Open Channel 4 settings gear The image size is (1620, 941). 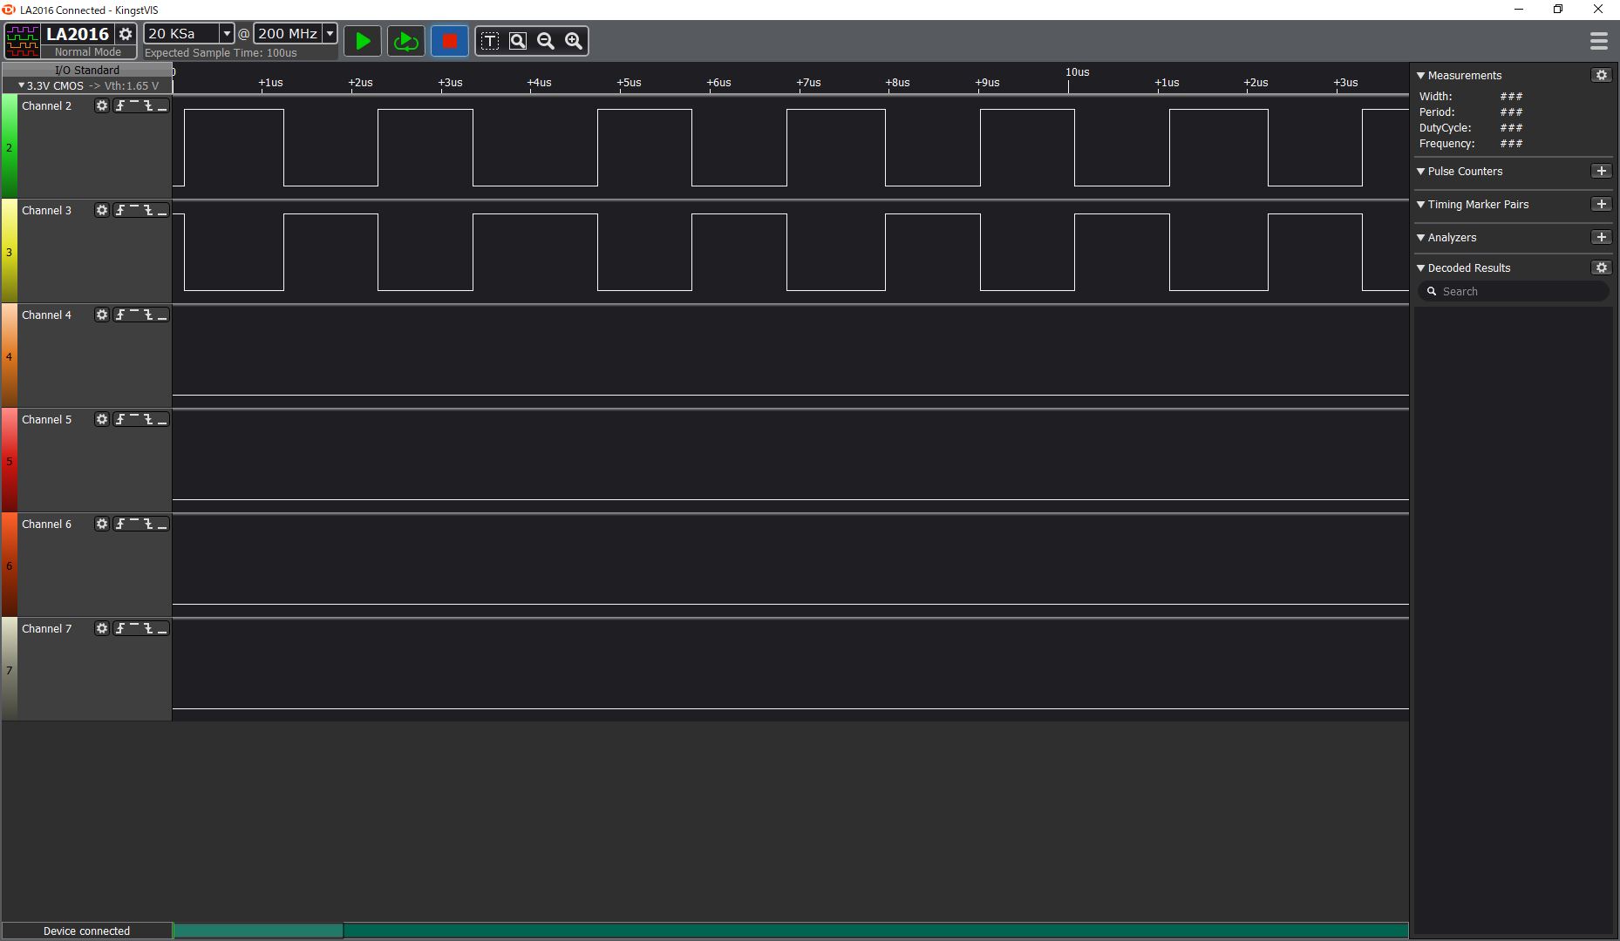(102, 315)
